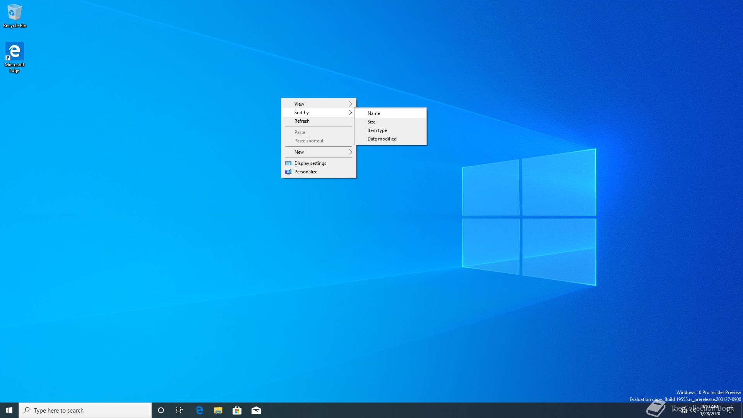Open Task View from the taskbar
The width and height of the screenshot is (743, 418).
(180, 410)
